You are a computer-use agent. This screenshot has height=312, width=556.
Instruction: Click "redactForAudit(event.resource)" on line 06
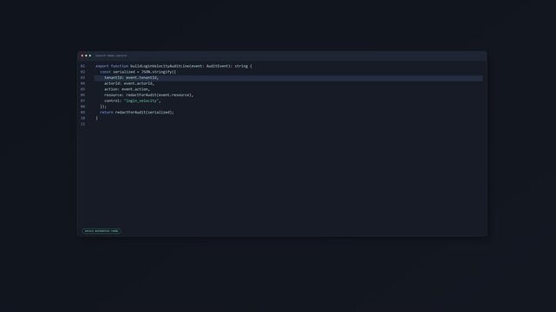coord(159,95)
